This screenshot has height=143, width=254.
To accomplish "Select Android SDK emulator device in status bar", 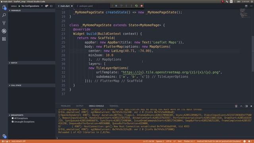I will click(219, 141).
